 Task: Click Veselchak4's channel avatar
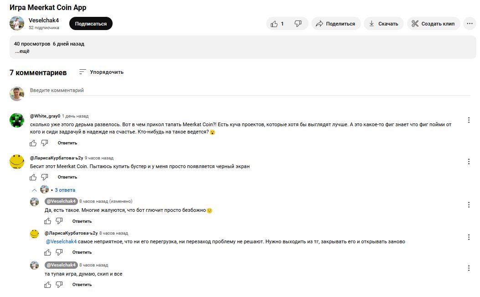coord(16,23)
